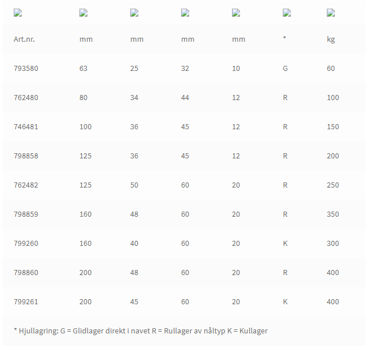Click article number 799260
Screen dimensions: 368x350
(x=26, y=244)
